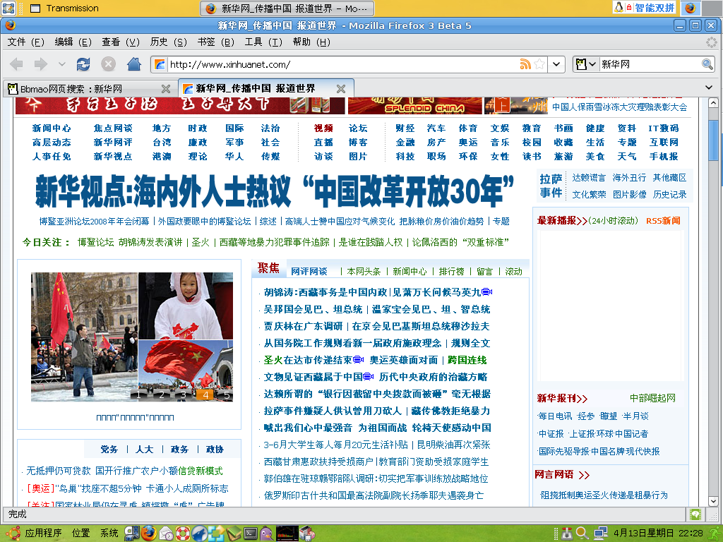723x542 pixels.
Task: Open the 书签 (B) menu
Action: (x=216, y=42)
